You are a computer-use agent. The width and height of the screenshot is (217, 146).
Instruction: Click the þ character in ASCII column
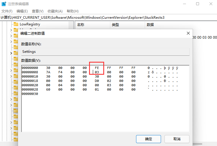coord(165,68)
